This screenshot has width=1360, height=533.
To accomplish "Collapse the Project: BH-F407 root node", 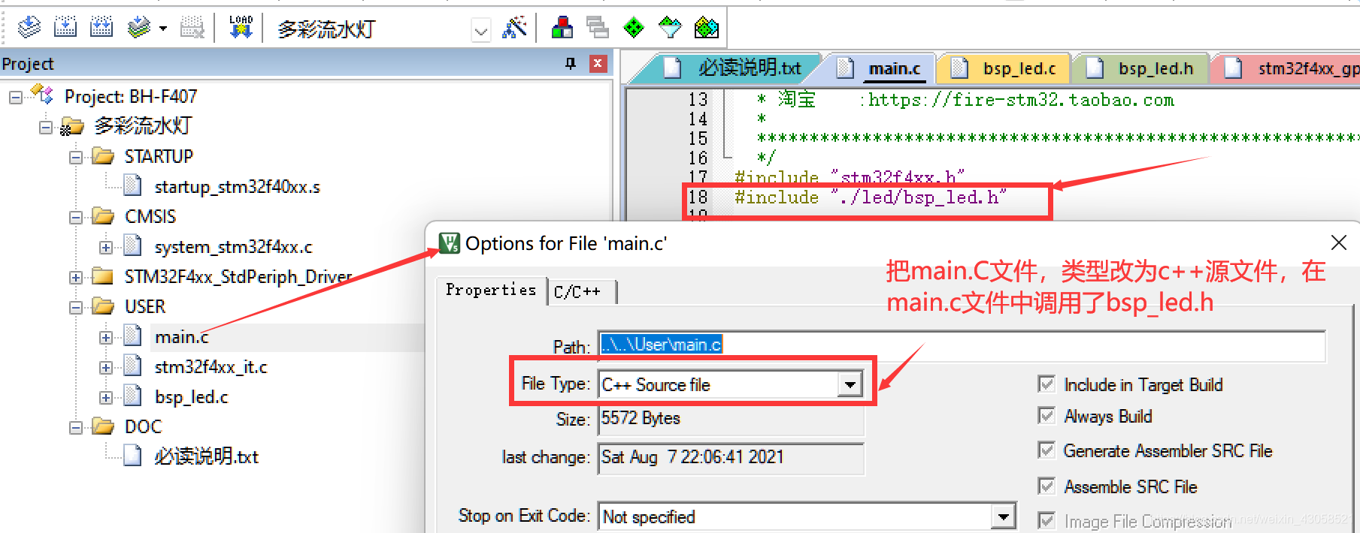I will [x=16, y=97].
